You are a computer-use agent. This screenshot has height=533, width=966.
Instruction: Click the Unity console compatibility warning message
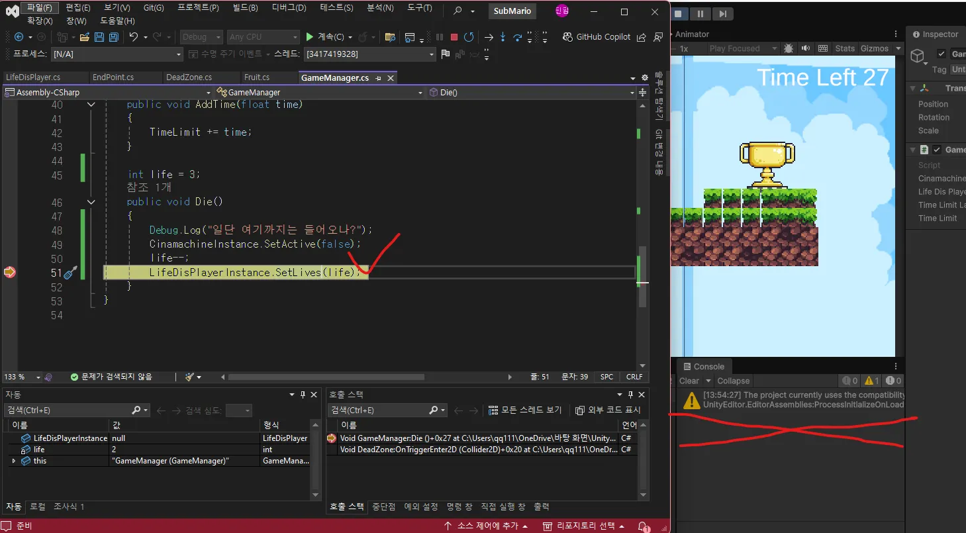791,400
